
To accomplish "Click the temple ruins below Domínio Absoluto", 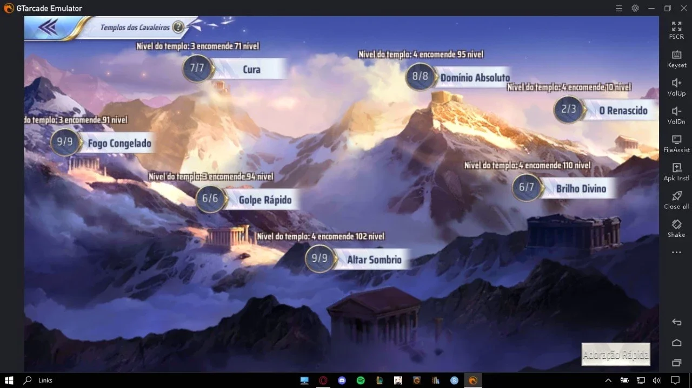I will (x=447, y=98).
